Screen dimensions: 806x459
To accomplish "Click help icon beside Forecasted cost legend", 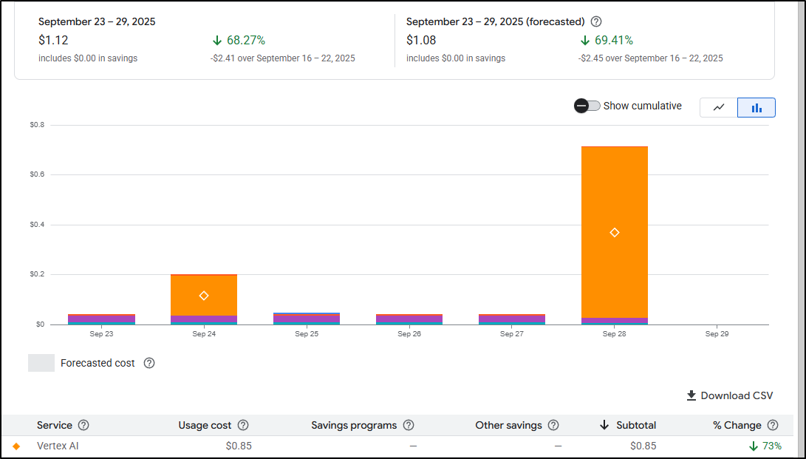I will click(149, 363).
